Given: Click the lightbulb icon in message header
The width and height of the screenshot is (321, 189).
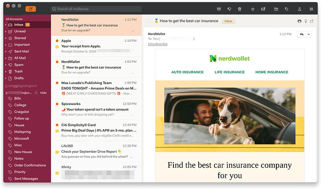Looking at the screenshot, I should pos(306,21).
